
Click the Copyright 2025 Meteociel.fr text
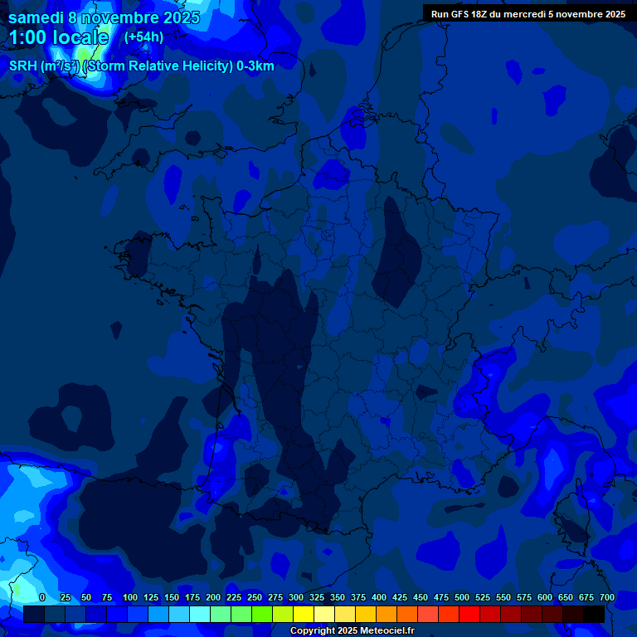point(352,631)
